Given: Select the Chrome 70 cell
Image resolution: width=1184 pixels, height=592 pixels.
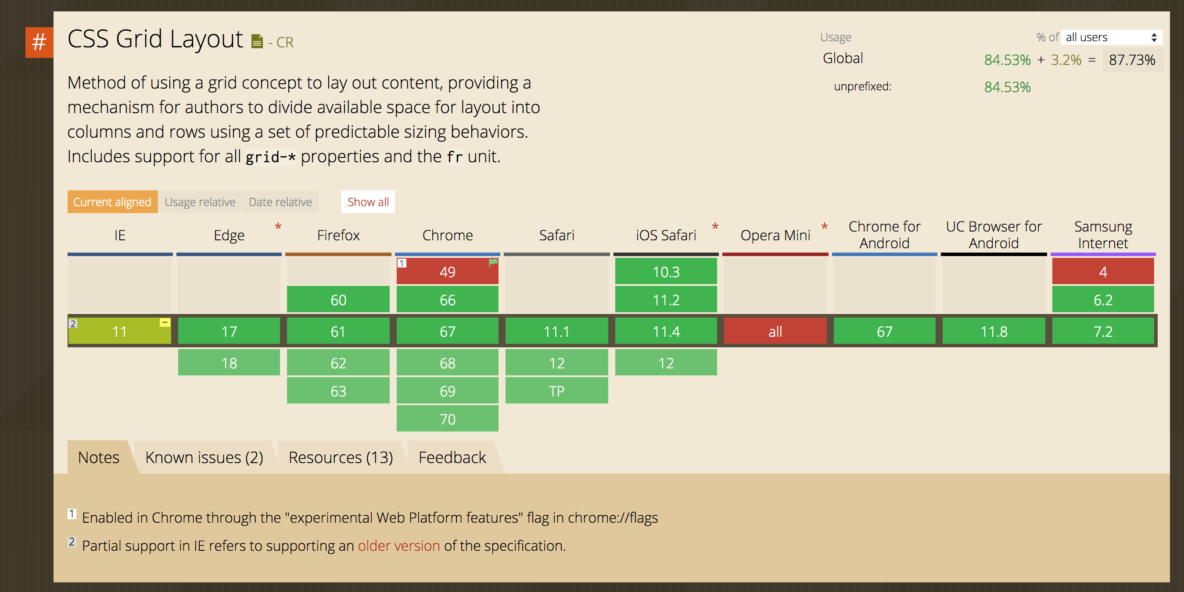Looking at the screenshot, I should (447, 419).
